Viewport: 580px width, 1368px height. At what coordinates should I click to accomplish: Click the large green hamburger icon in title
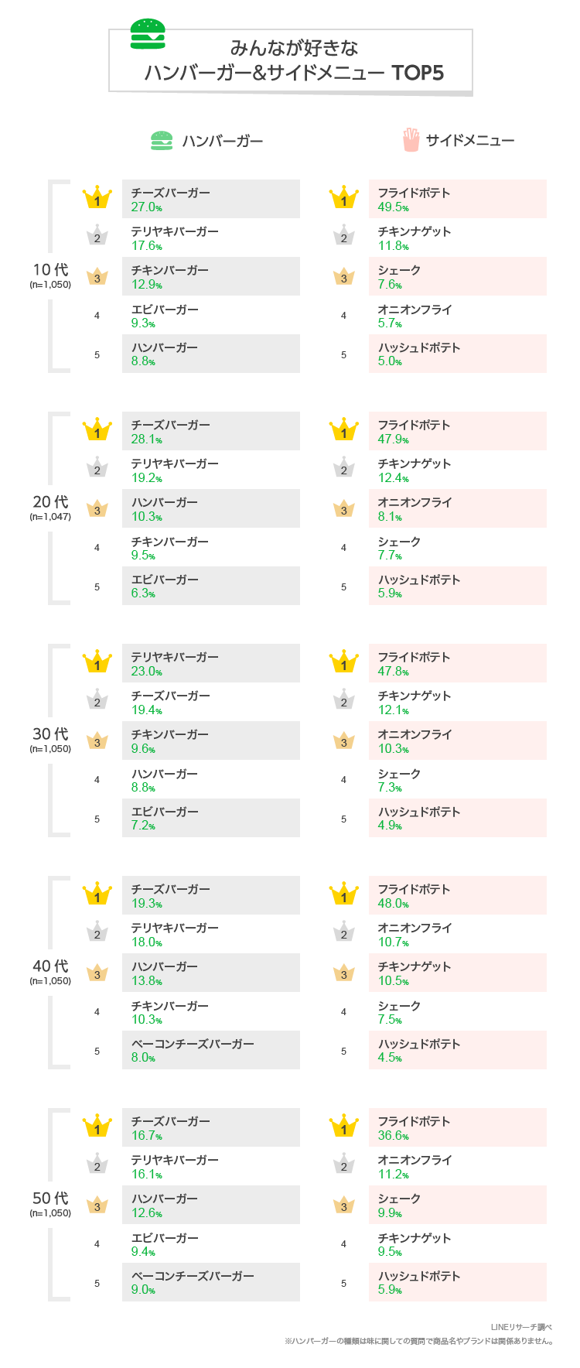point(148,34)
